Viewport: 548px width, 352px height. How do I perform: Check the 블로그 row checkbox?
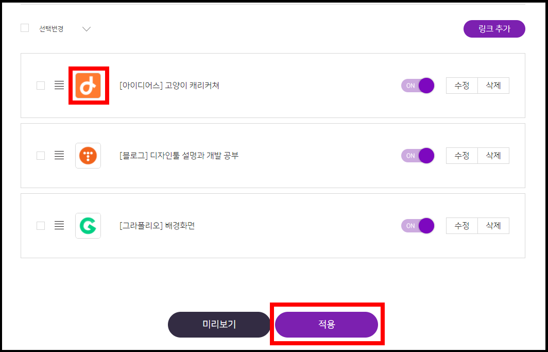[x=41, y=155]
